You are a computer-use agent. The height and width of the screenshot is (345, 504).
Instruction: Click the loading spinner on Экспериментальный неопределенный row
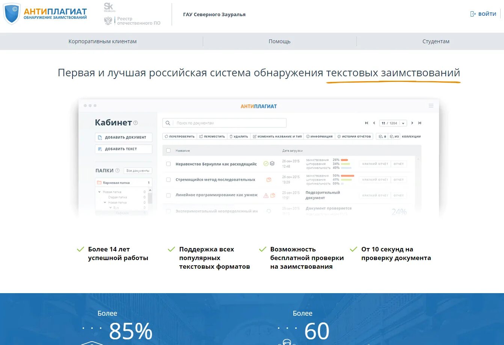point(269,211)
